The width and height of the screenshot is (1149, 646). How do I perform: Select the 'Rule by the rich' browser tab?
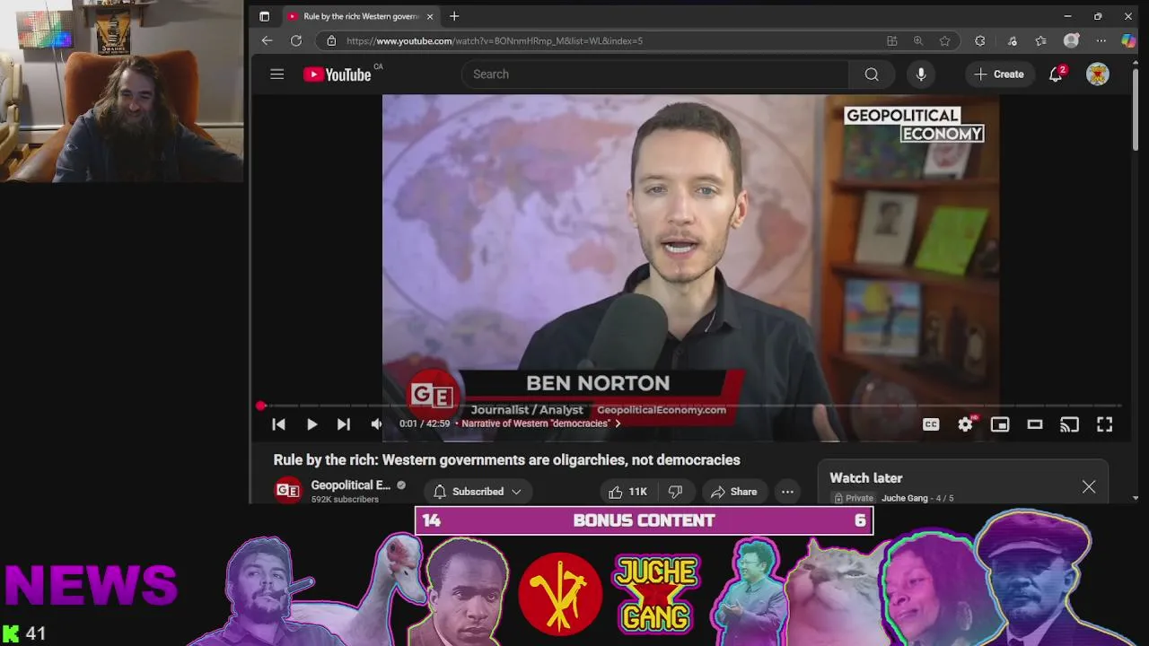361,16
